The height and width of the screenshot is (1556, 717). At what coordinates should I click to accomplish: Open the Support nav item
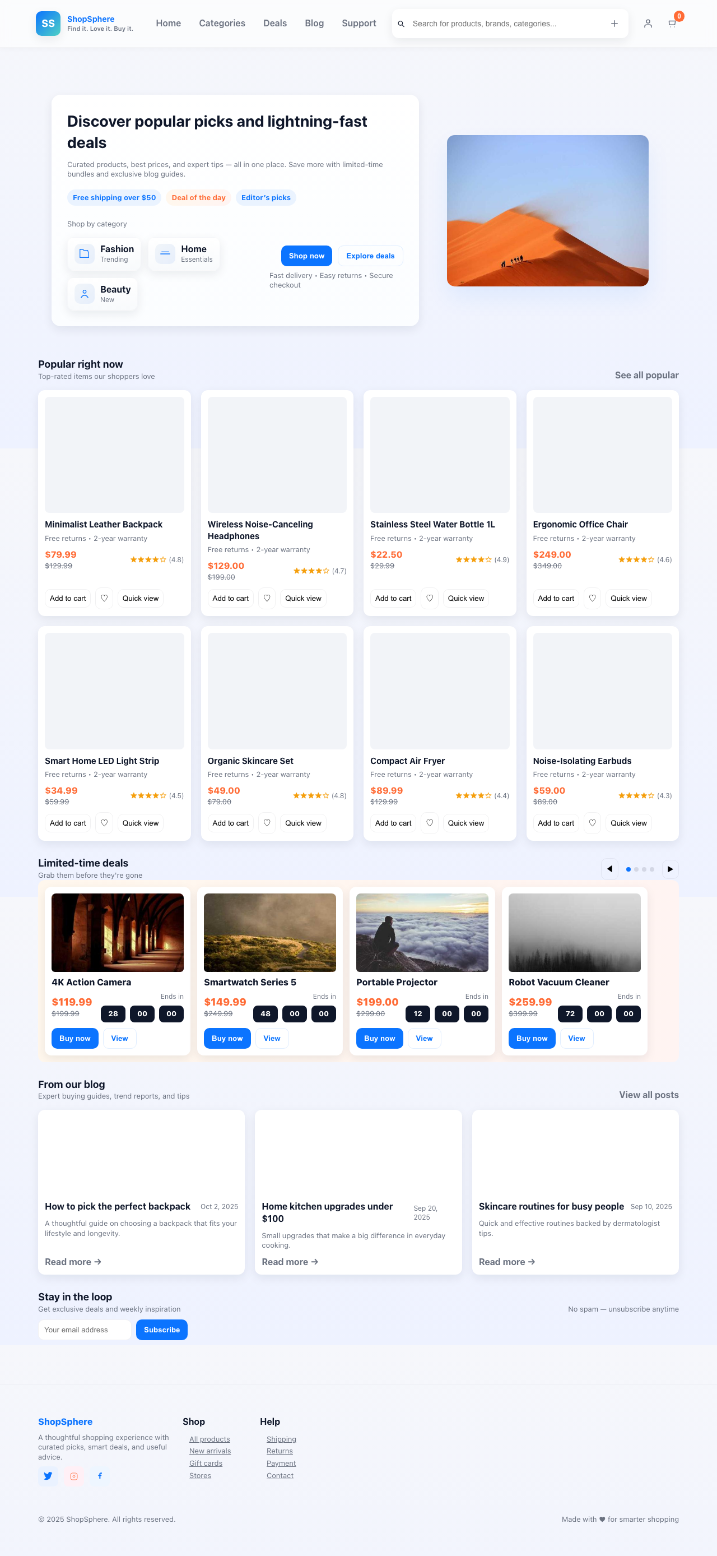[358, 23]
